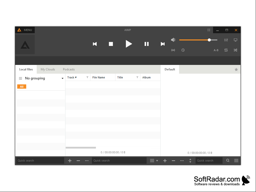Image resolution: width=256 pixels, height=192 pixels.
Task: Skip to next track
Action: coord(163,44)
